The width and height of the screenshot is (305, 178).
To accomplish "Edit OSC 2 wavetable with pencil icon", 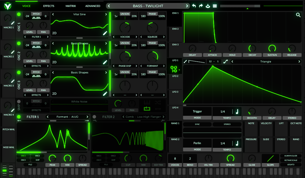I will coord(105,62).
